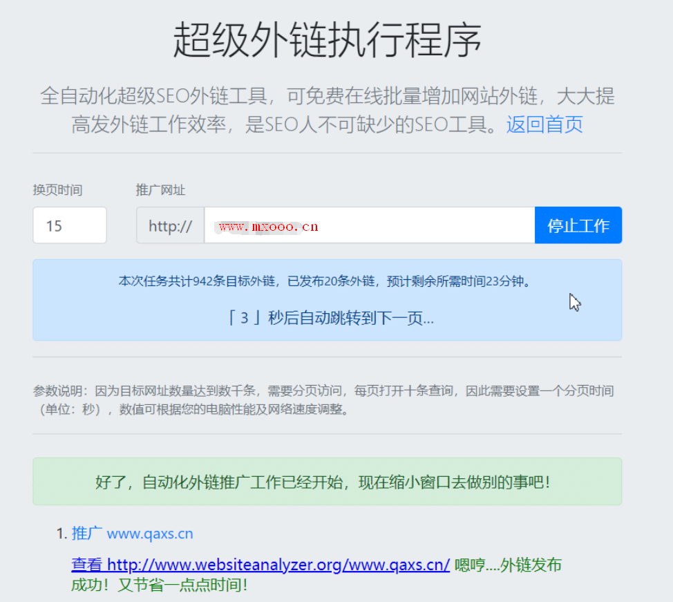Viewport: 673px width, 602px height.
Task: Click the 停止工作 button
Action: click(x=578, y=225)
